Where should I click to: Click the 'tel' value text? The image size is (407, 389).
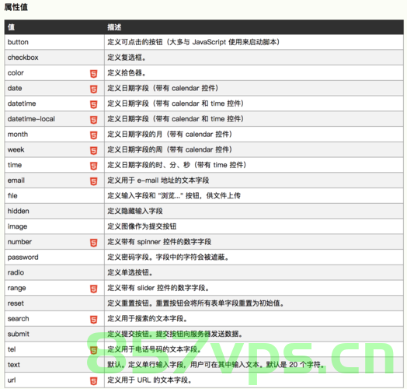coord(12,349)
